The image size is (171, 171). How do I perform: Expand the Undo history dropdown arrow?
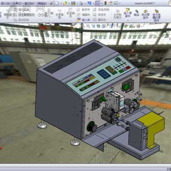[93, 3]
